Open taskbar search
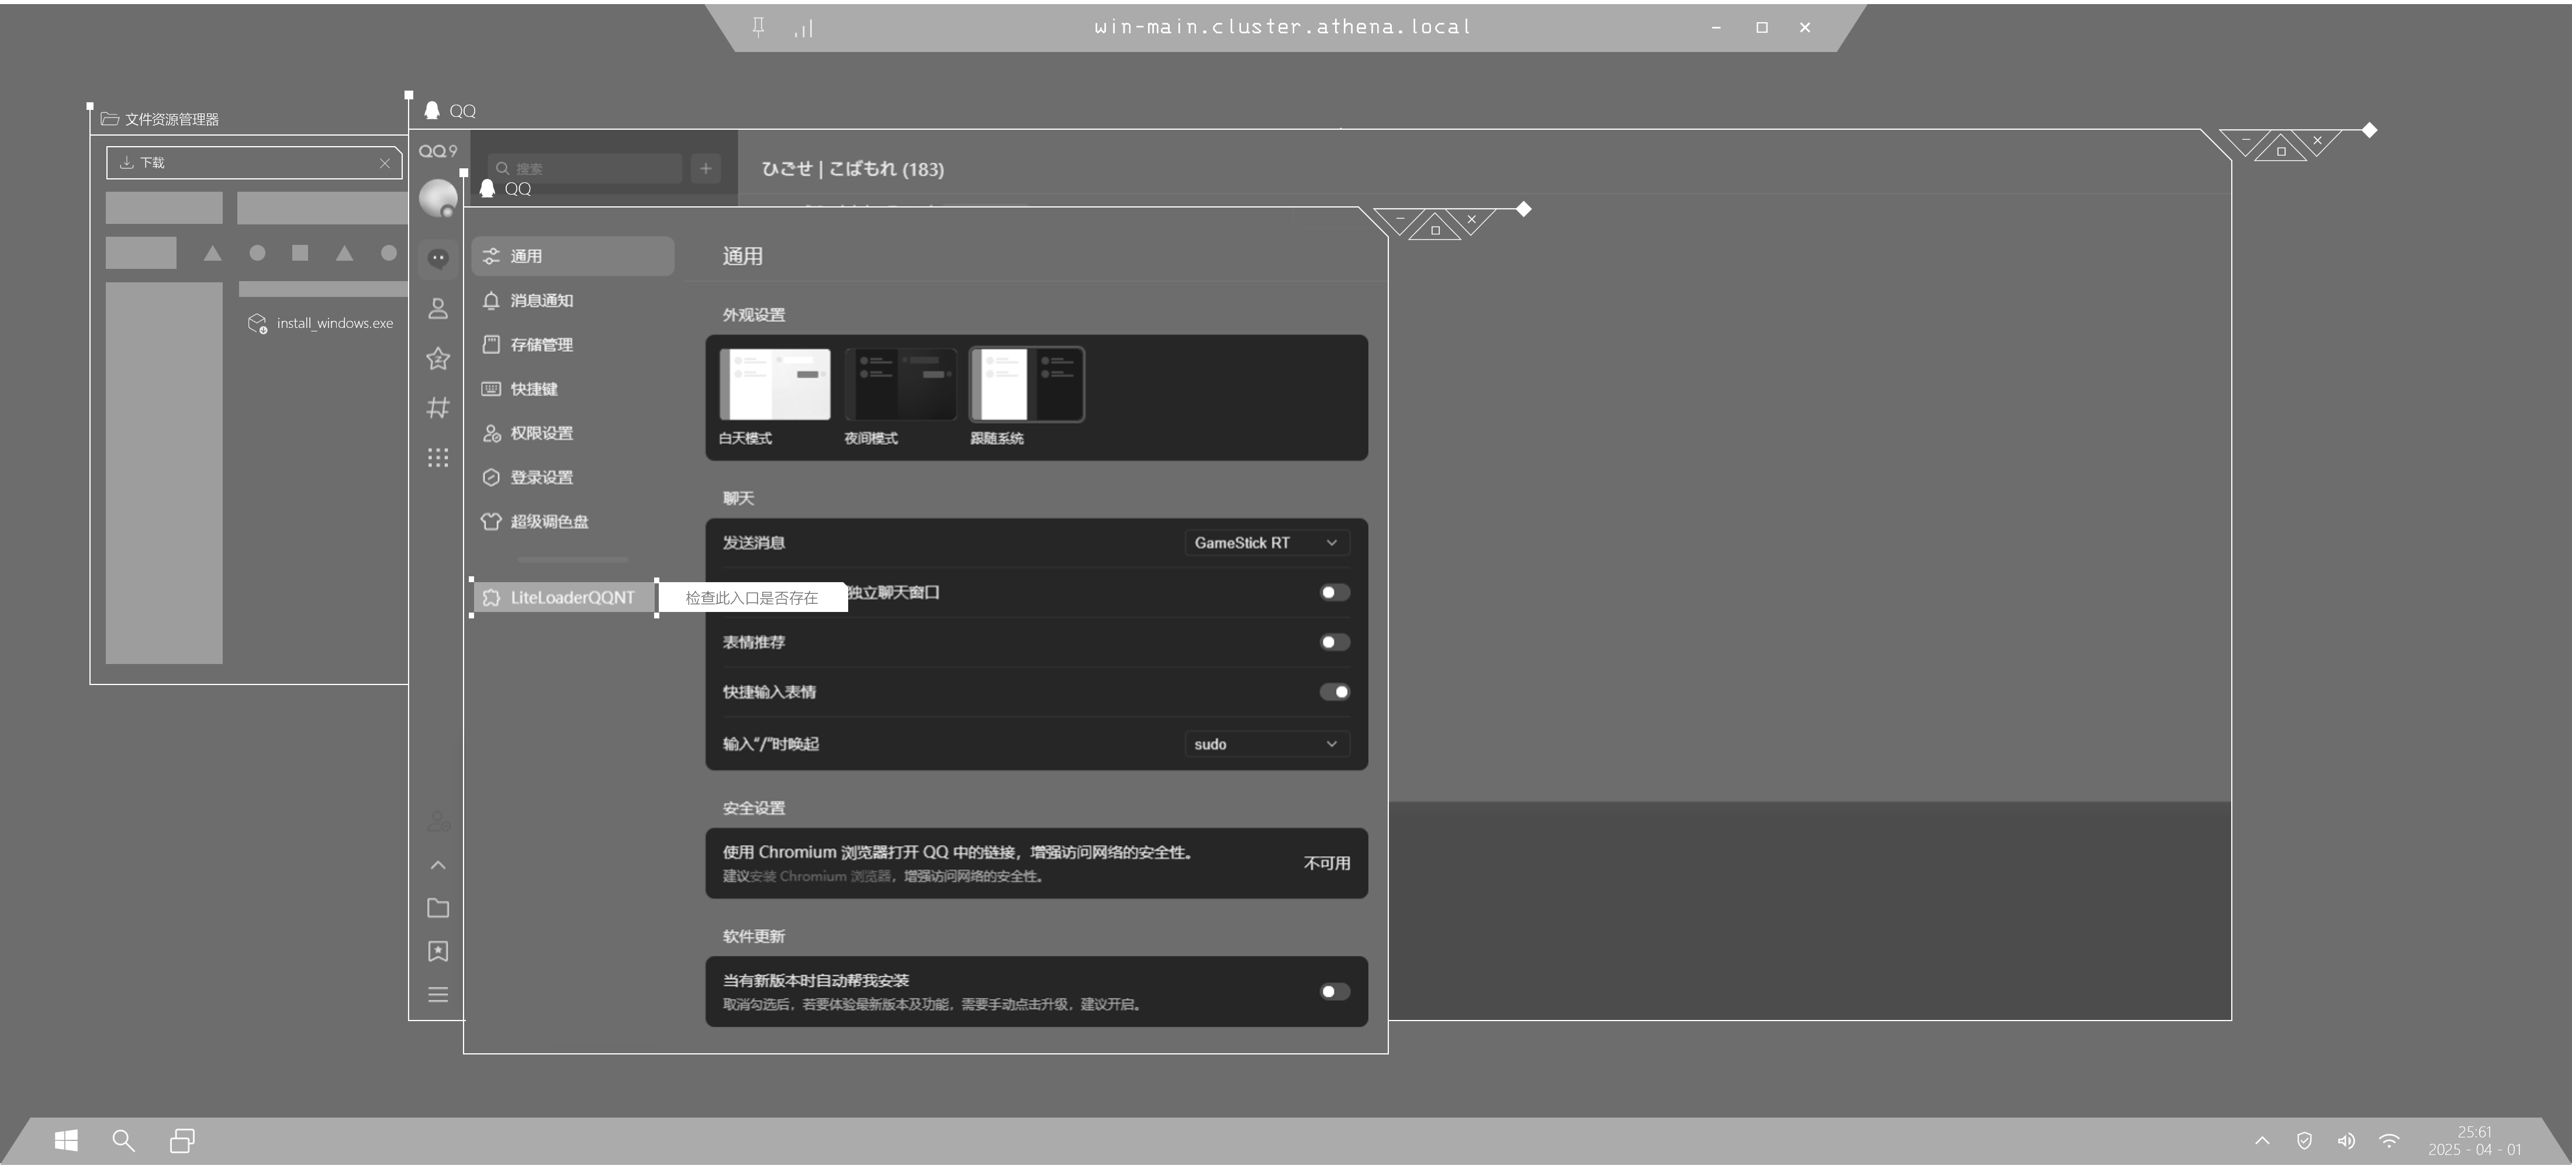The width and height of the screenshot is (2572, 1169). pyautogui.click(x=123, y=1141)
